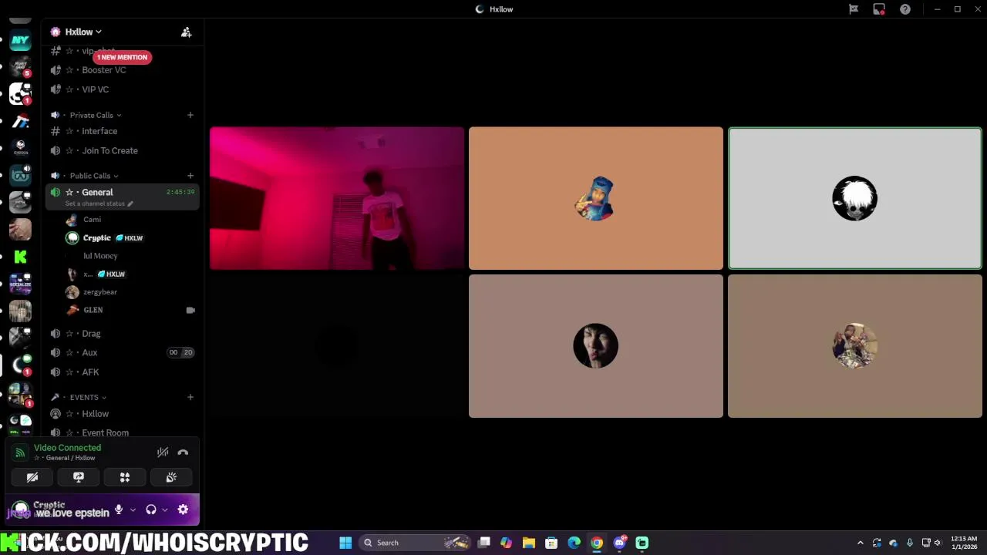Screen dimensions: 987x555
Task: Join the AFK voice channel
Action: click(123, 372)
